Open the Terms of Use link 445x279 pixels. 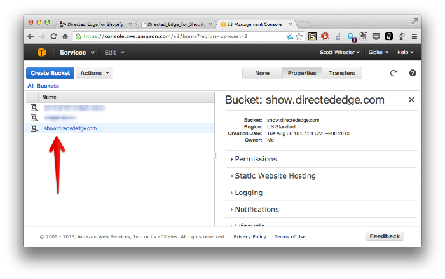point(290,236)
